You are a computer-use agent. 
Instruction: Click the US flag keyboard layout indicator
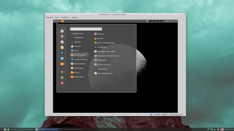click(222, 130)
